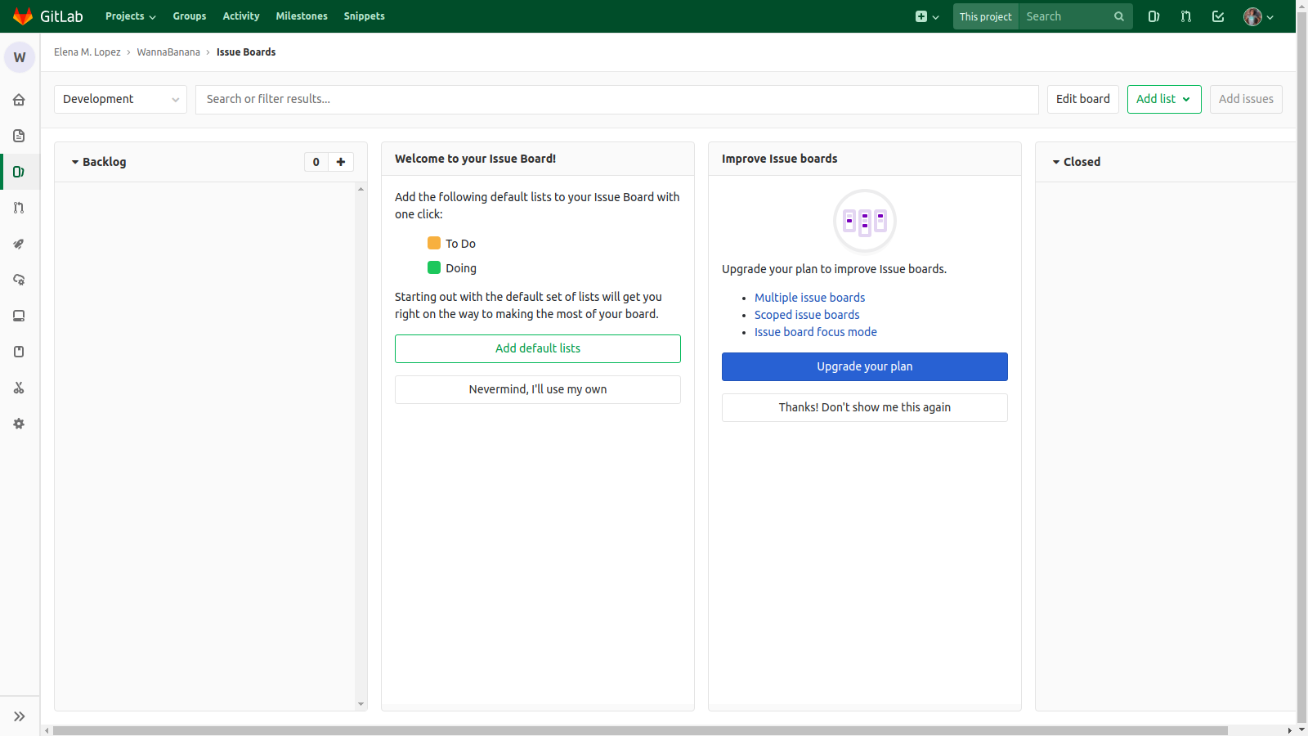The image size is (1308, 736).
Task: Open the Add list dropdown
Action: [x=1164, y=99]
